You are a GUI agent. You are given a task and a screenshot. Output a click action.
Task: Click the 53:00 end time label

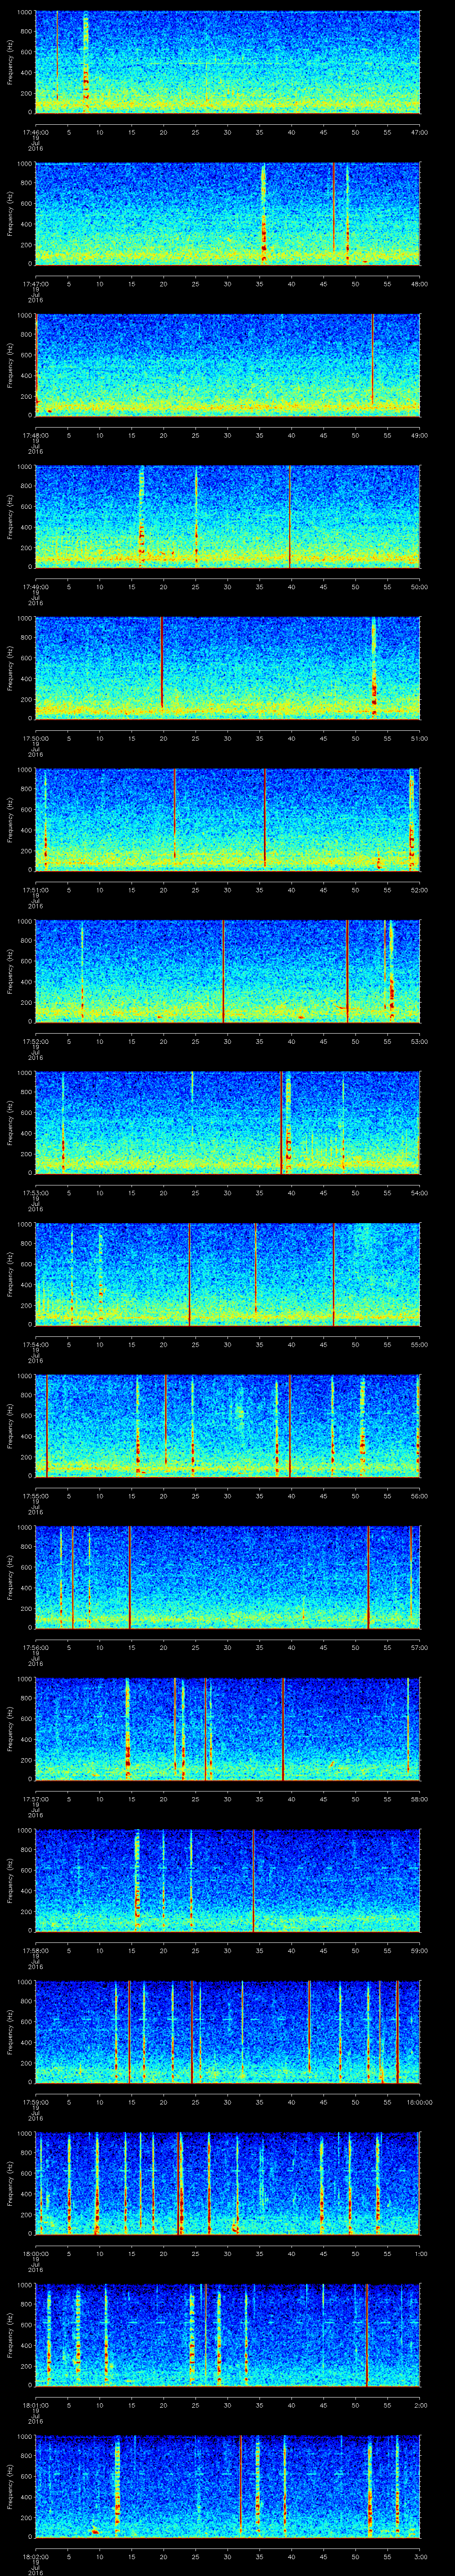tap(420, 1042)
